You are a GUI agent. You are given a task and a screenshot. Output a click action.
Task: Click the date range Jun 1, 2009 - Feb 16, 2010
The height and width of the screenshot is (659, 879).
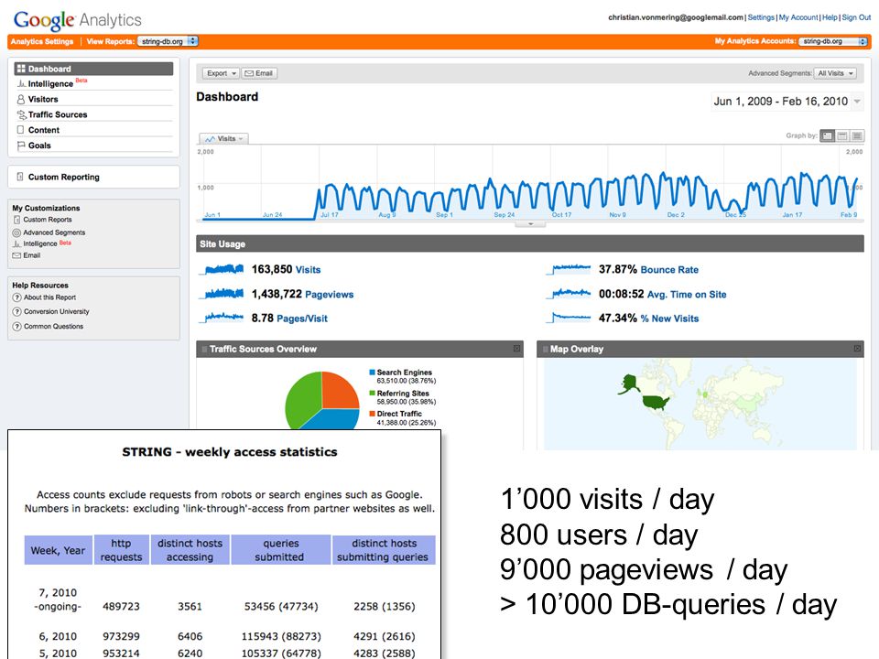780,102
